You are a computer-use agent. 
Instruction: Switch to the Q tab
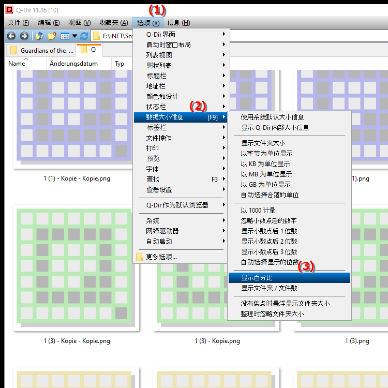point(89,50)
